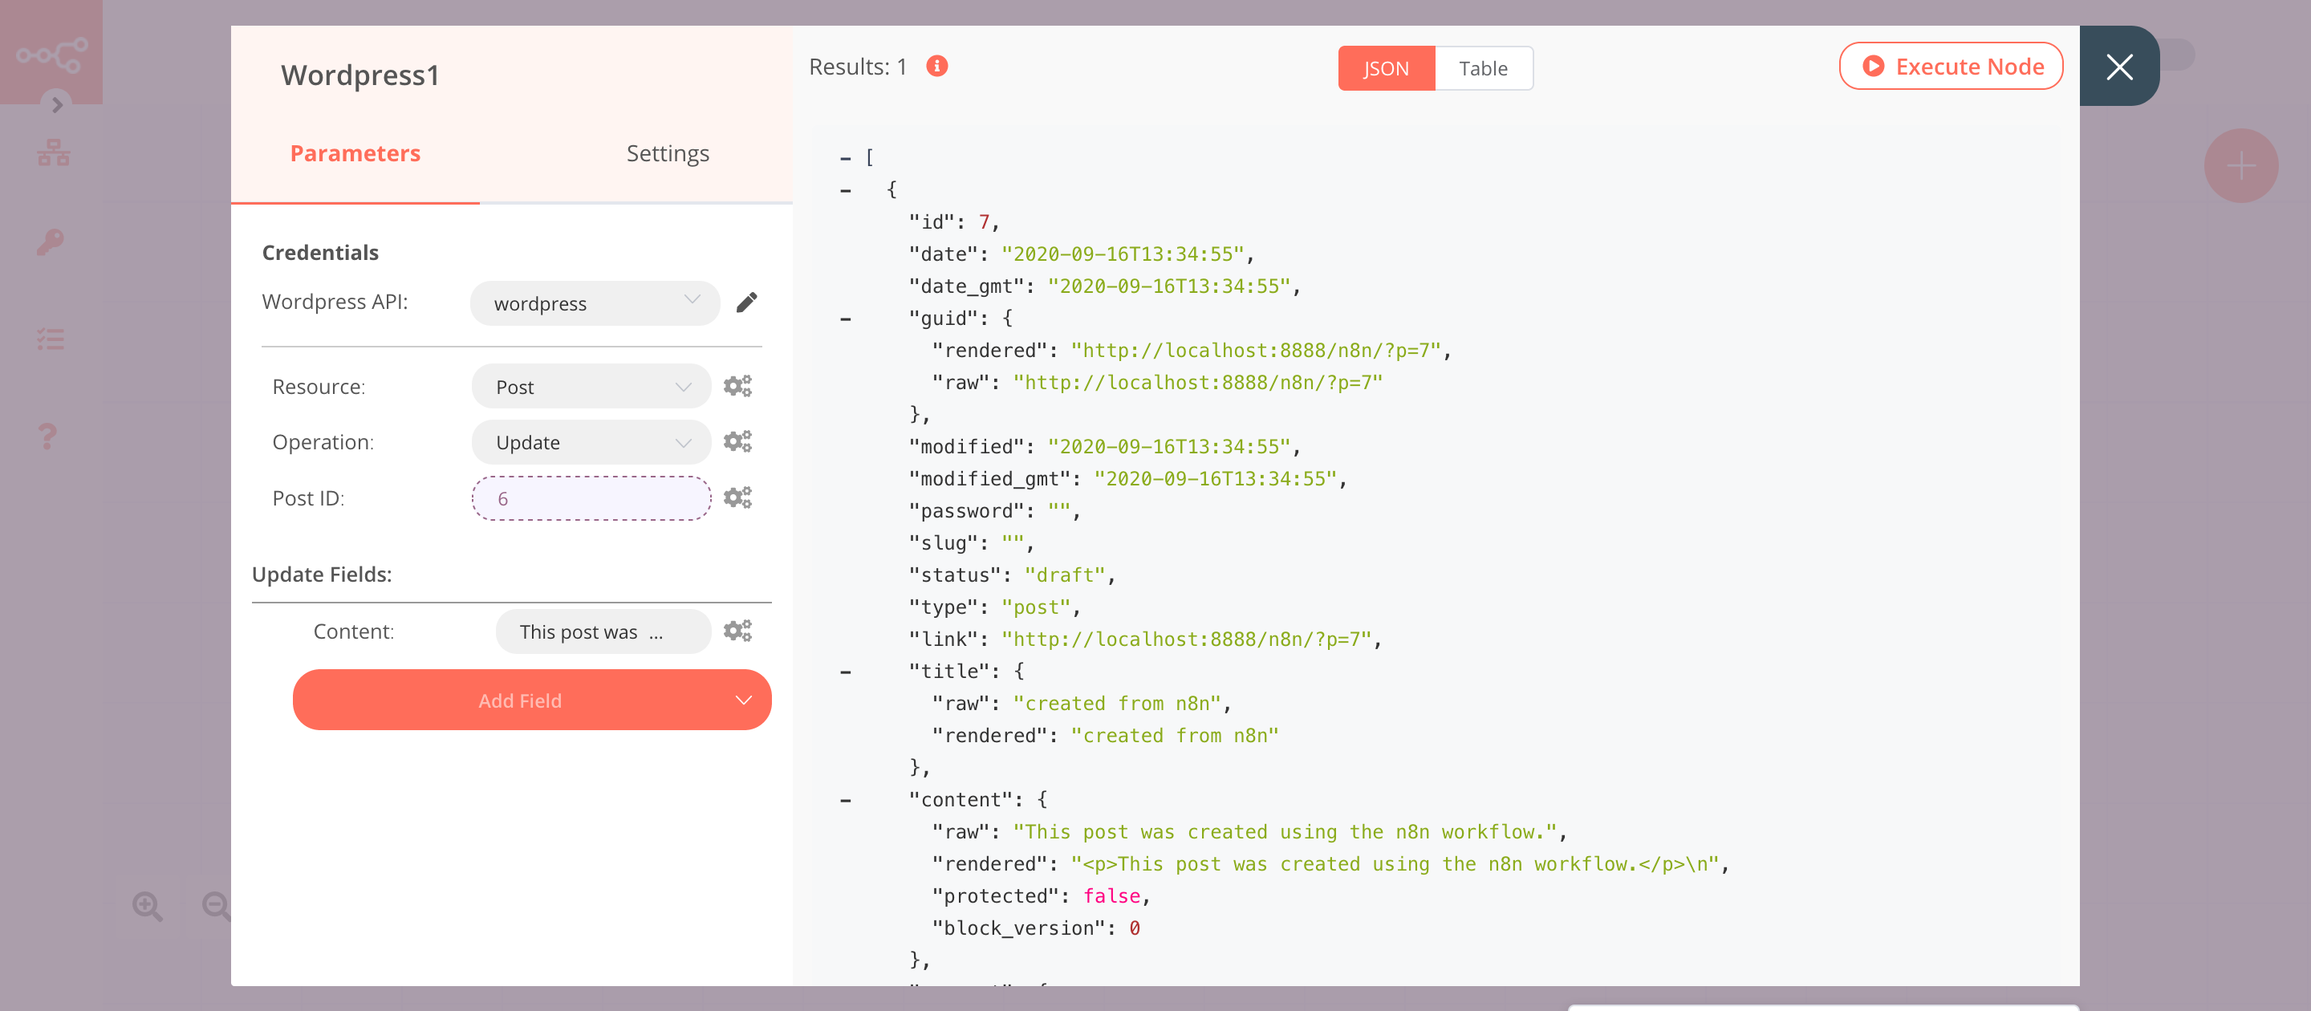This screenshot has height=1011, width=2311.
Task: Click the Execute Node button
Action: click(x=1952, y=66)
